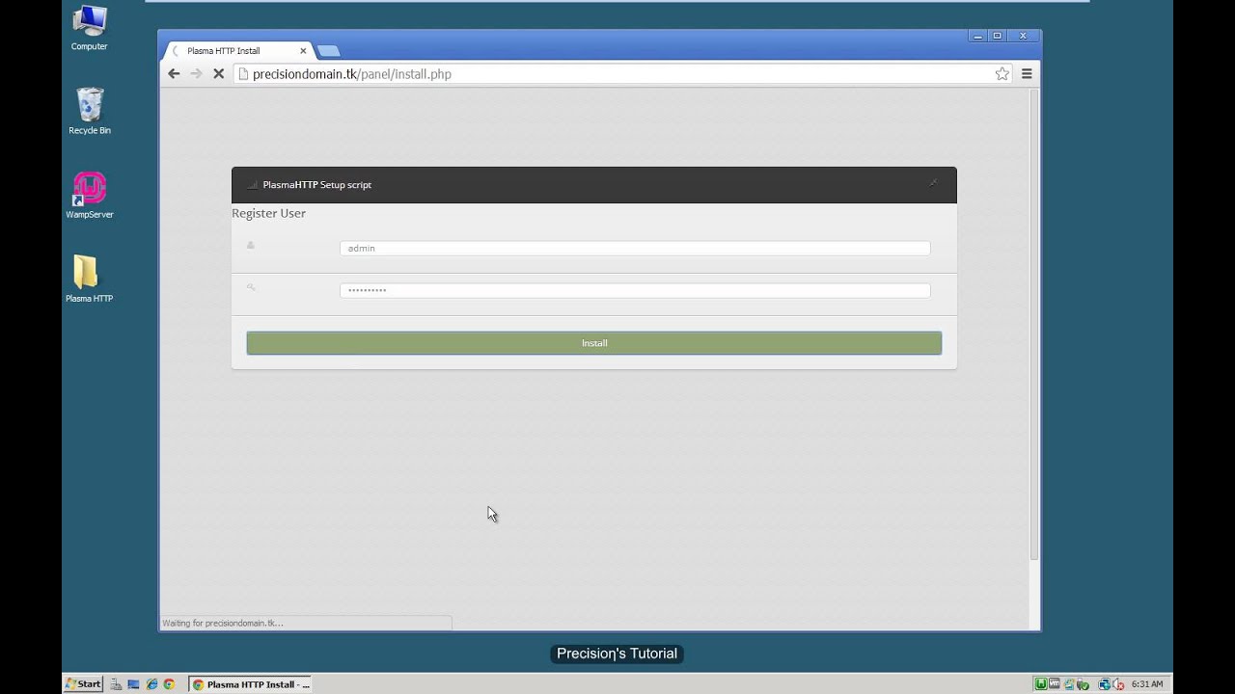Click the password field

point(635,290)
